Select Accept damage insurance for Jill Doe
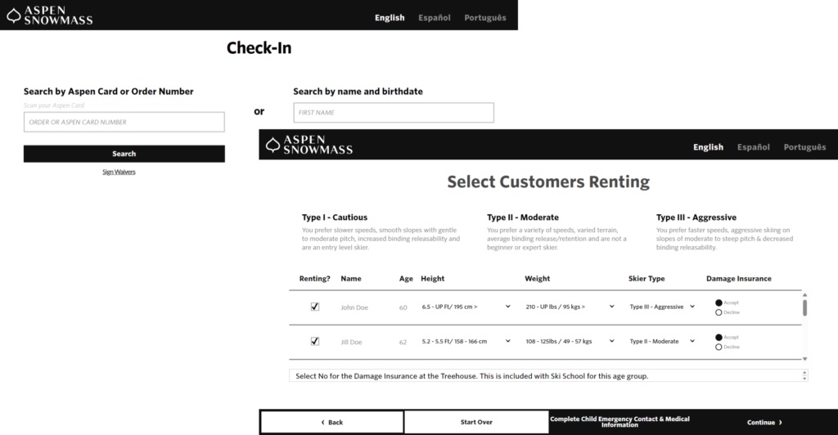Image resolution: width=838 pixels, height=435 pixels. point(719,337)
